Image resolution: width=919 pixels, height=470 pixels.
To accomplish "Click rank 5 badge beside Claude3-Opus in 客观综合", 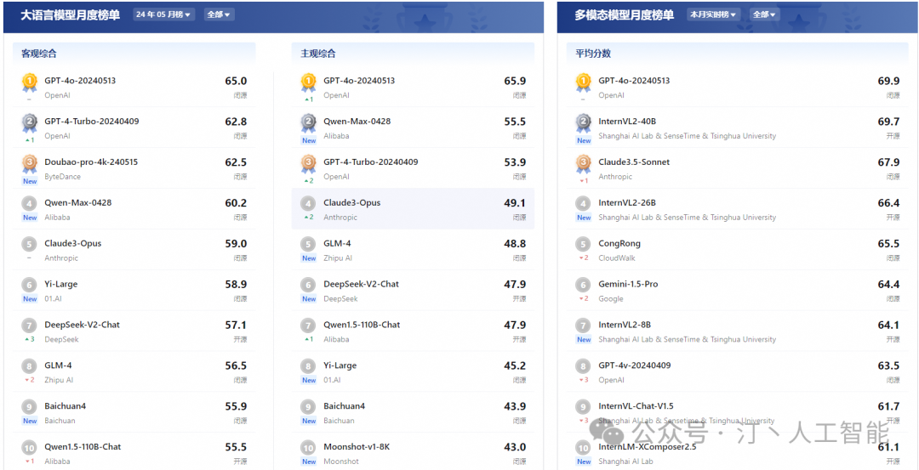I will (x=29, y=244).
